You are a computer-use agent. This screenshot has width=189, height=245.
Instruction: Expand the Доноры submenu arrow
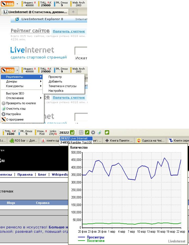(41, 81)
